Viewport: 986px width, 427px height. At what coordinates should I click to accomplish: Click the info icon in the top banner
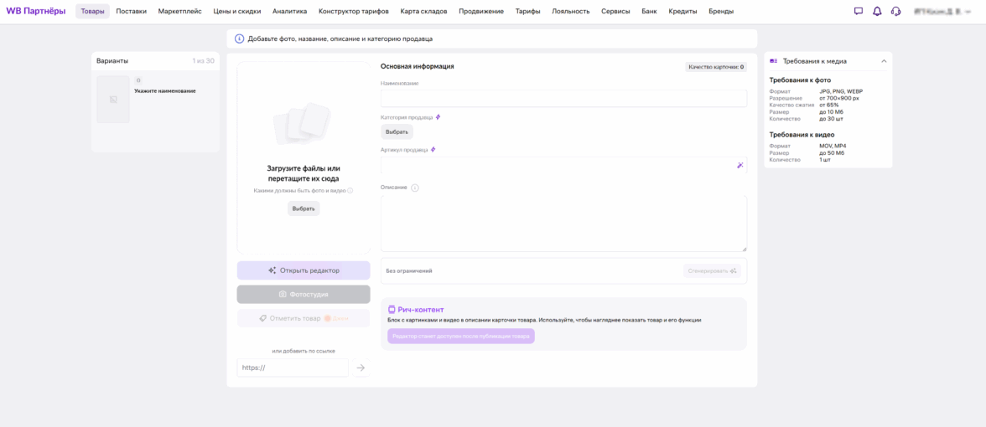coord(240,39)
